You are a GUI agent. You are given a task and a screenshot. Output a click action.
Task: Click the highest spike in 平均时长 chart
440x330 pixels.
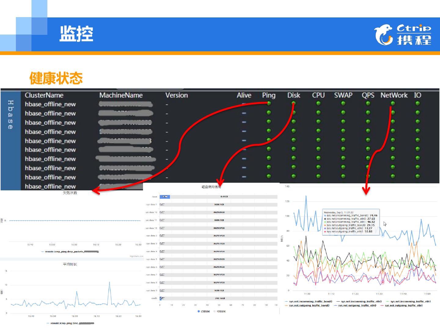(x=109, y=282)
